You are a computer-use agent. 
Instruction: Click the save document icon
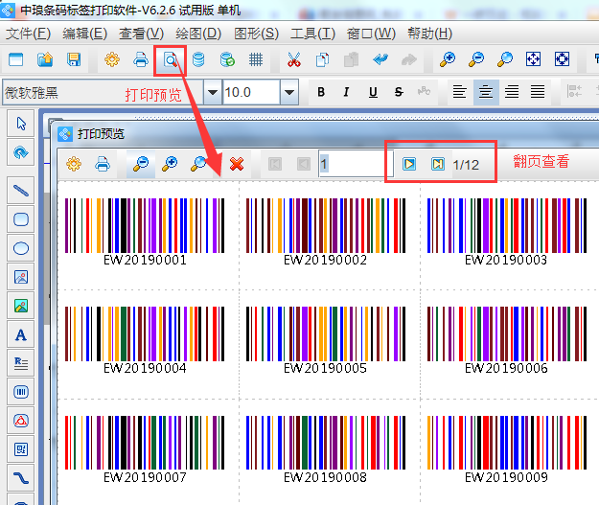coord(74,59)
